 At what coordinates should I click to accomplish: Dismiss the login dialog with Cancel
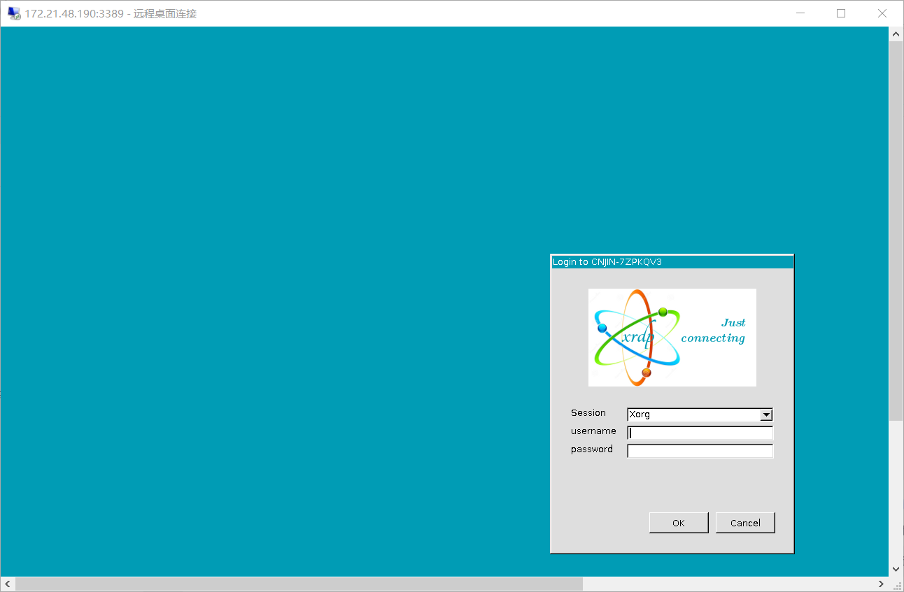[x=745, y=523]
